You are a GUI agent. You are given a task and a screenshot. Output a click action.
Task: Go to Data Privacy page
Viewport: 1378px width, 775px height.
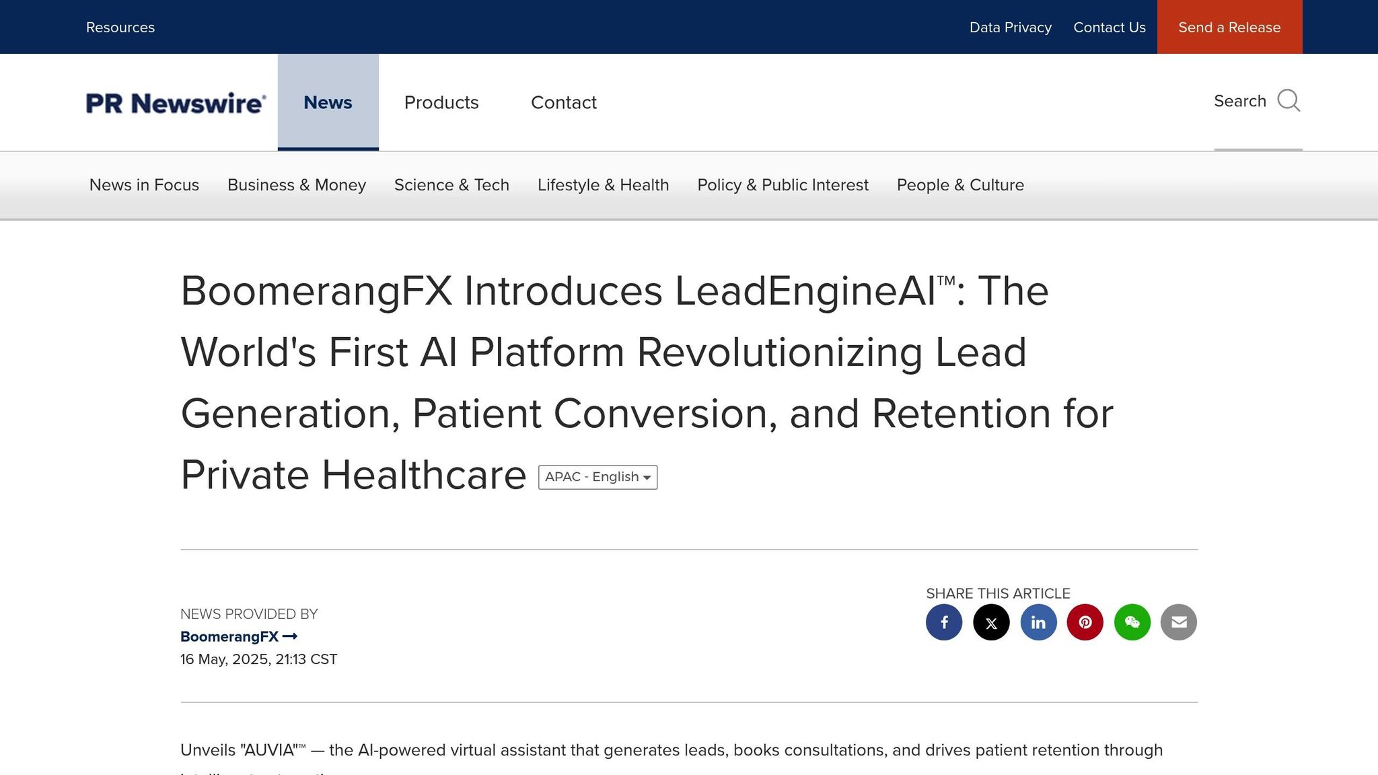1010,28
